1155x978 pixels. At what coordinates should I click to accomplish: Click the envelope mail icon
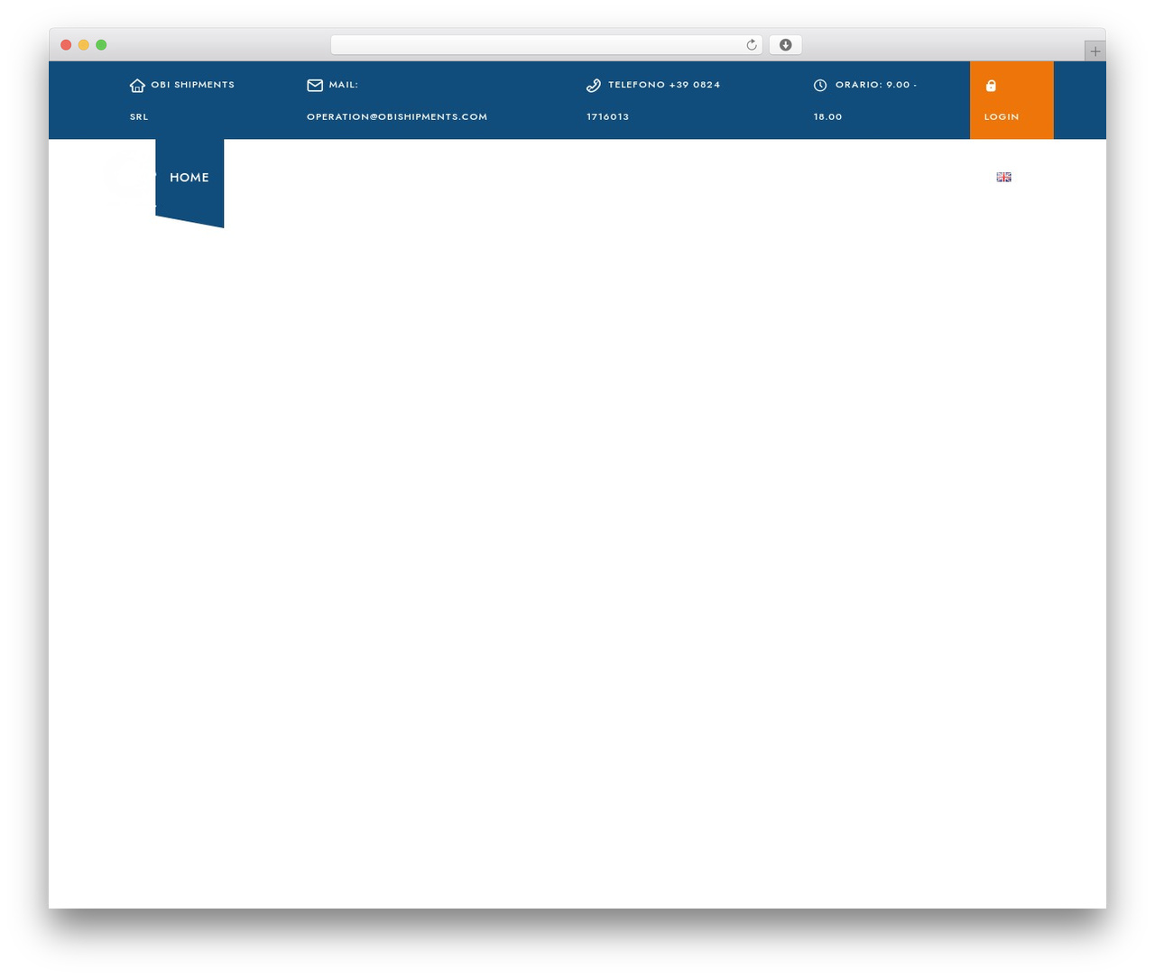[315, 85]
